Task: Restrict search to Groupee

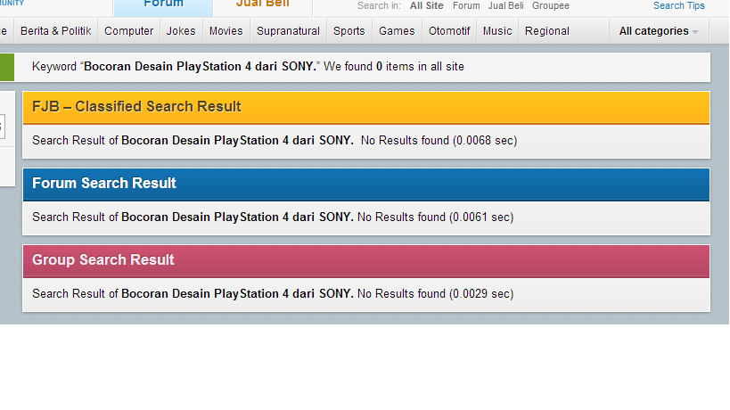Action: tap(551, 6)
